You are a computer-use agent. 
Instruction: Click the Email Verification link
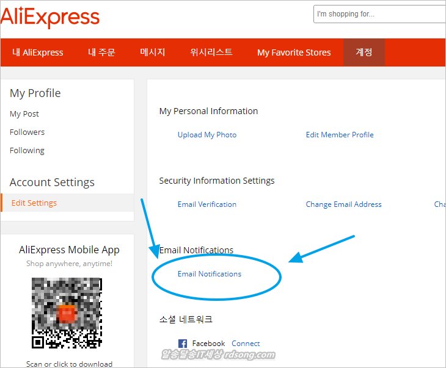pos(207,204)
